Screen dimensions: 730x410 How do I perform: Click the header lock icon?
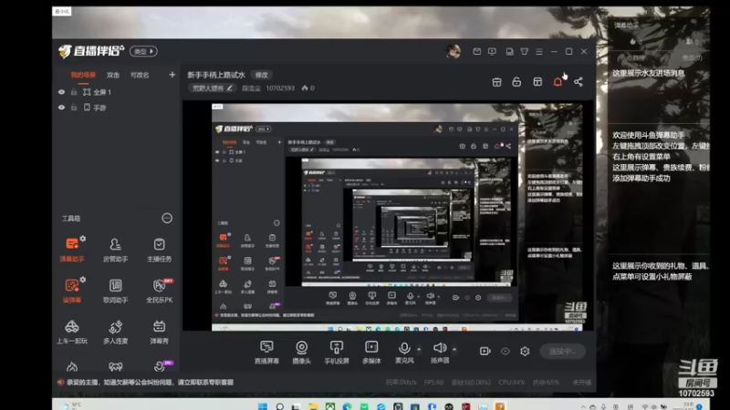point(516,82)
